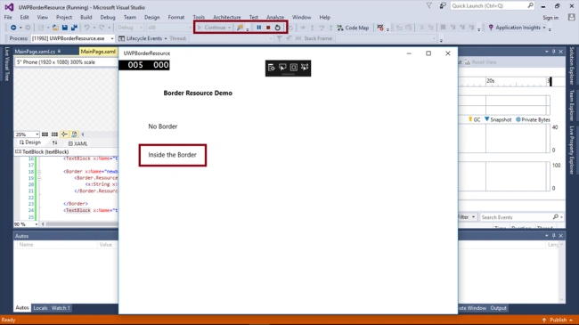The height and width of the screenshot is (325, 579).
Task: Select the Locals tab
Action: (x=40, y=308)
